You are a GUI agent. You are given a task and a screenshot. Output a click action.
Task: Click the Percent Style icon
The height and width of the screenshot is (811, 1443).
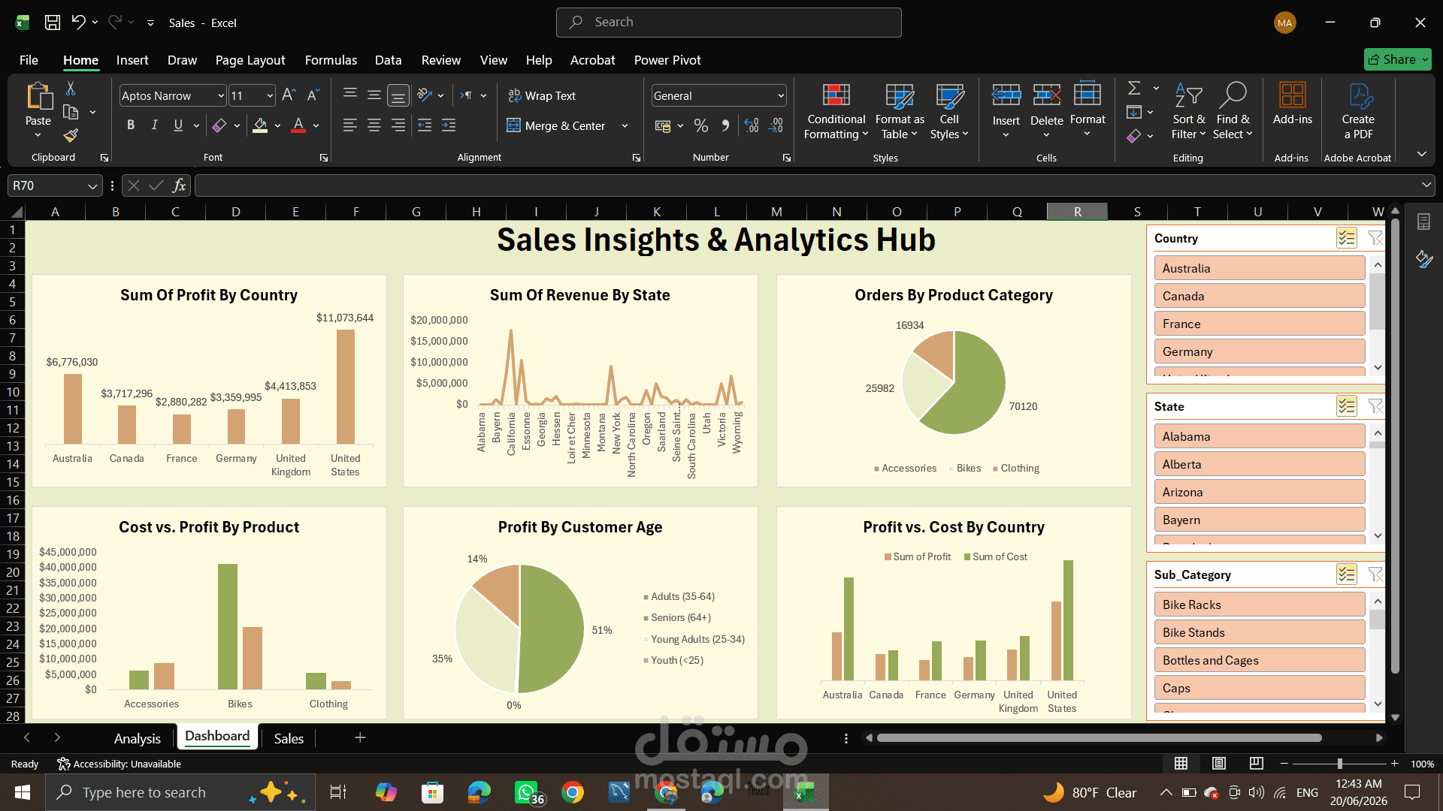tap(701, 125)
